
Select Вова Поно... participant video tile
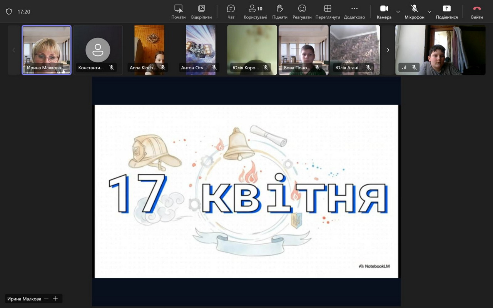(303, 50)
